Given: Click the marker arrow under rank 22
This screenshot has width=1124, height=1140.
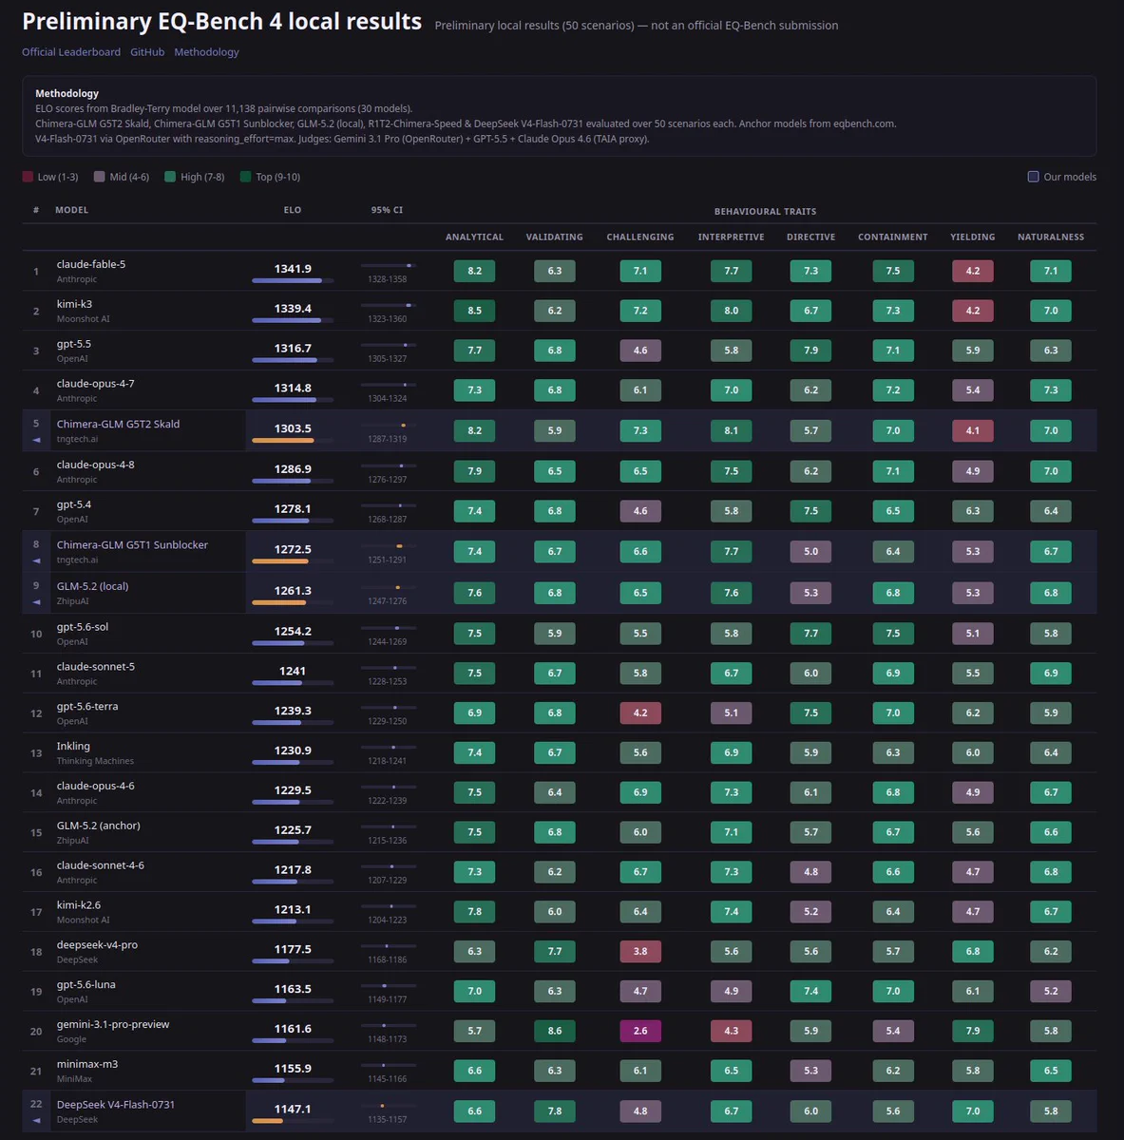Looking at the screenshot, I should click(x=36, y=1121).
